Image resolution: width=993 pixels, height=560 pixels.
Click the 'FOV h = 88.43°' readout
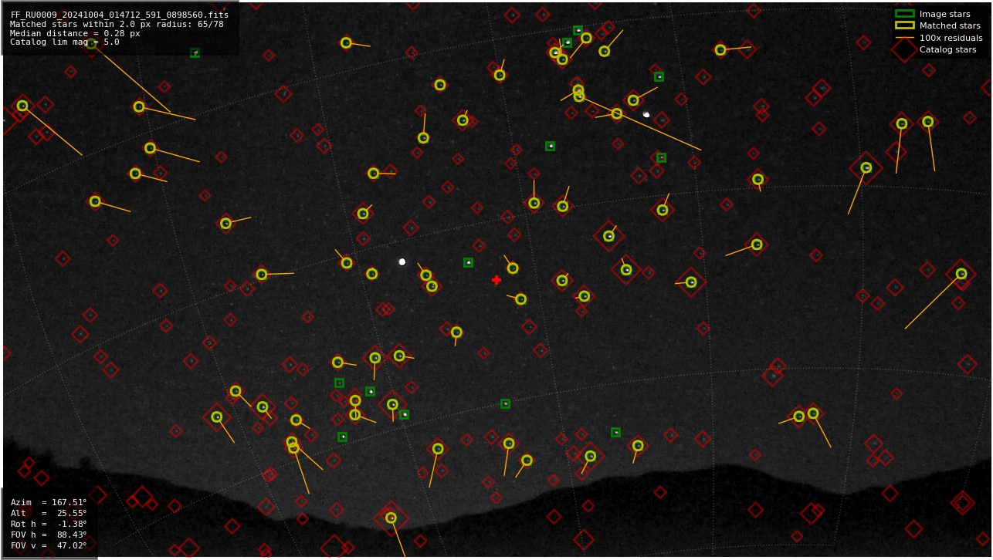[49, 535]
